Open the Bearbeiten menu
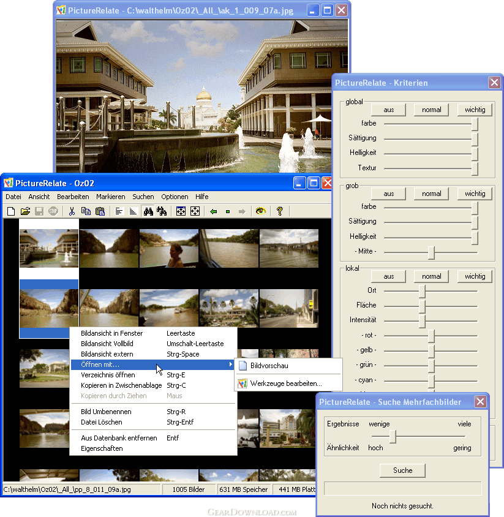Screen dimensions: 504x517 click(x=73, y=197)
